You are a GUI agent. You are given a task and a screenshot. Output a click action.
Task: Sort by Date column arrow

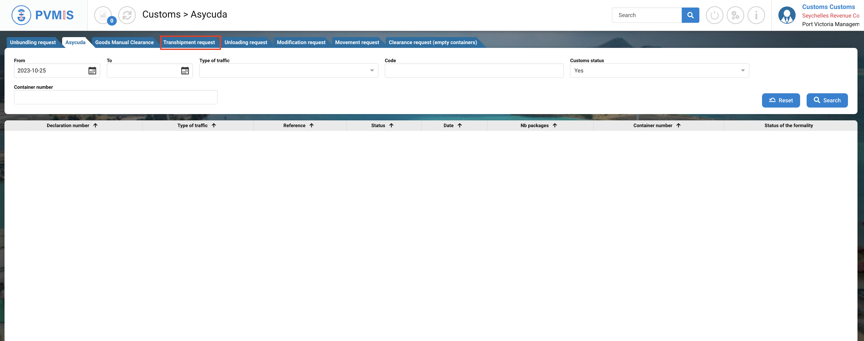[x=460, y=126]
